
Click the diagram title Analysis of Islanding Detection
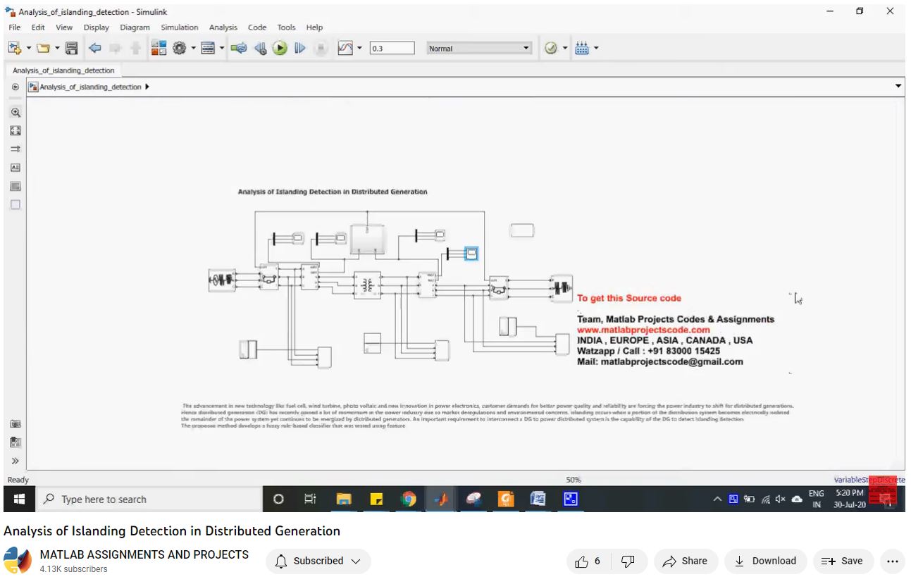333,192
